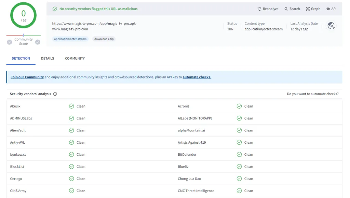Click the Reanalyze button label

click(271, 9)
